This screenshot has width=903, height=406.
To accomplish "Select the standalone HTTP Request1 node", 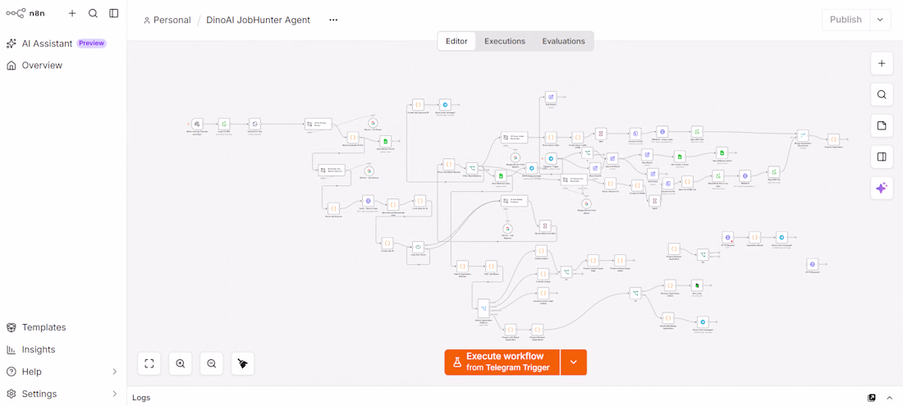I will coord(812,264).
